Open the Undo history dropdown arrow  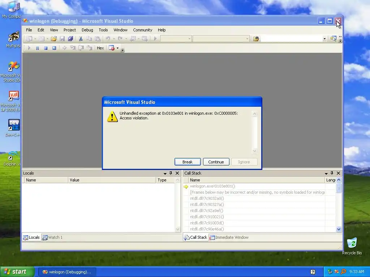[114, 39]
